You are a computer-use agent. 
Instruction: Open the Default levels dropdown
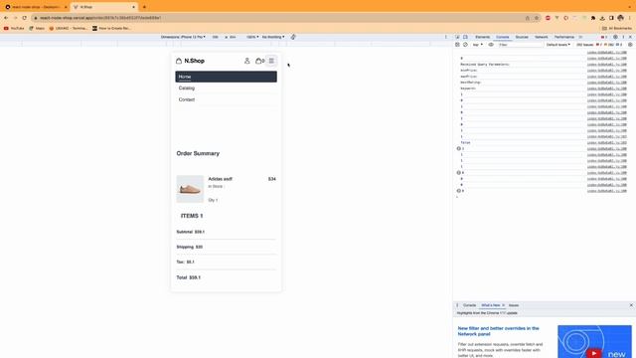558,45
